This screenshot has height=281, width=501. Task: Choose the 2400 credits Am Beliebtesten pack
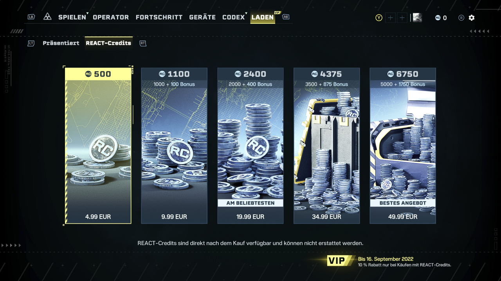(250, 146)
